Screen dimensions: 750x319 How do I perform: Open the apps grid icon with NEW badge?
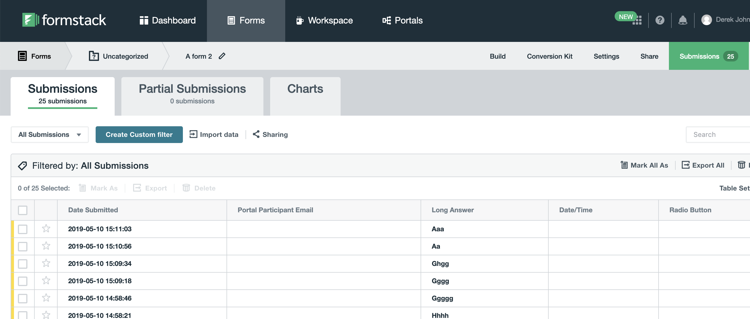pyautogui.click(x=637, y=20)
